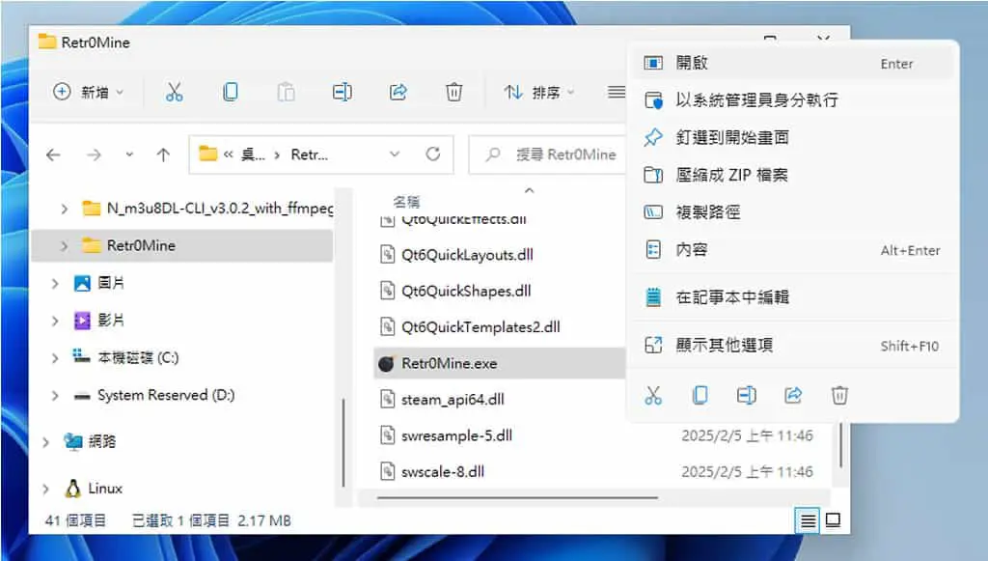The height and width of the screenshot is (561, 988).
Task: Expand the 本機磁碟 (C:) tree node
Action: 55,358
